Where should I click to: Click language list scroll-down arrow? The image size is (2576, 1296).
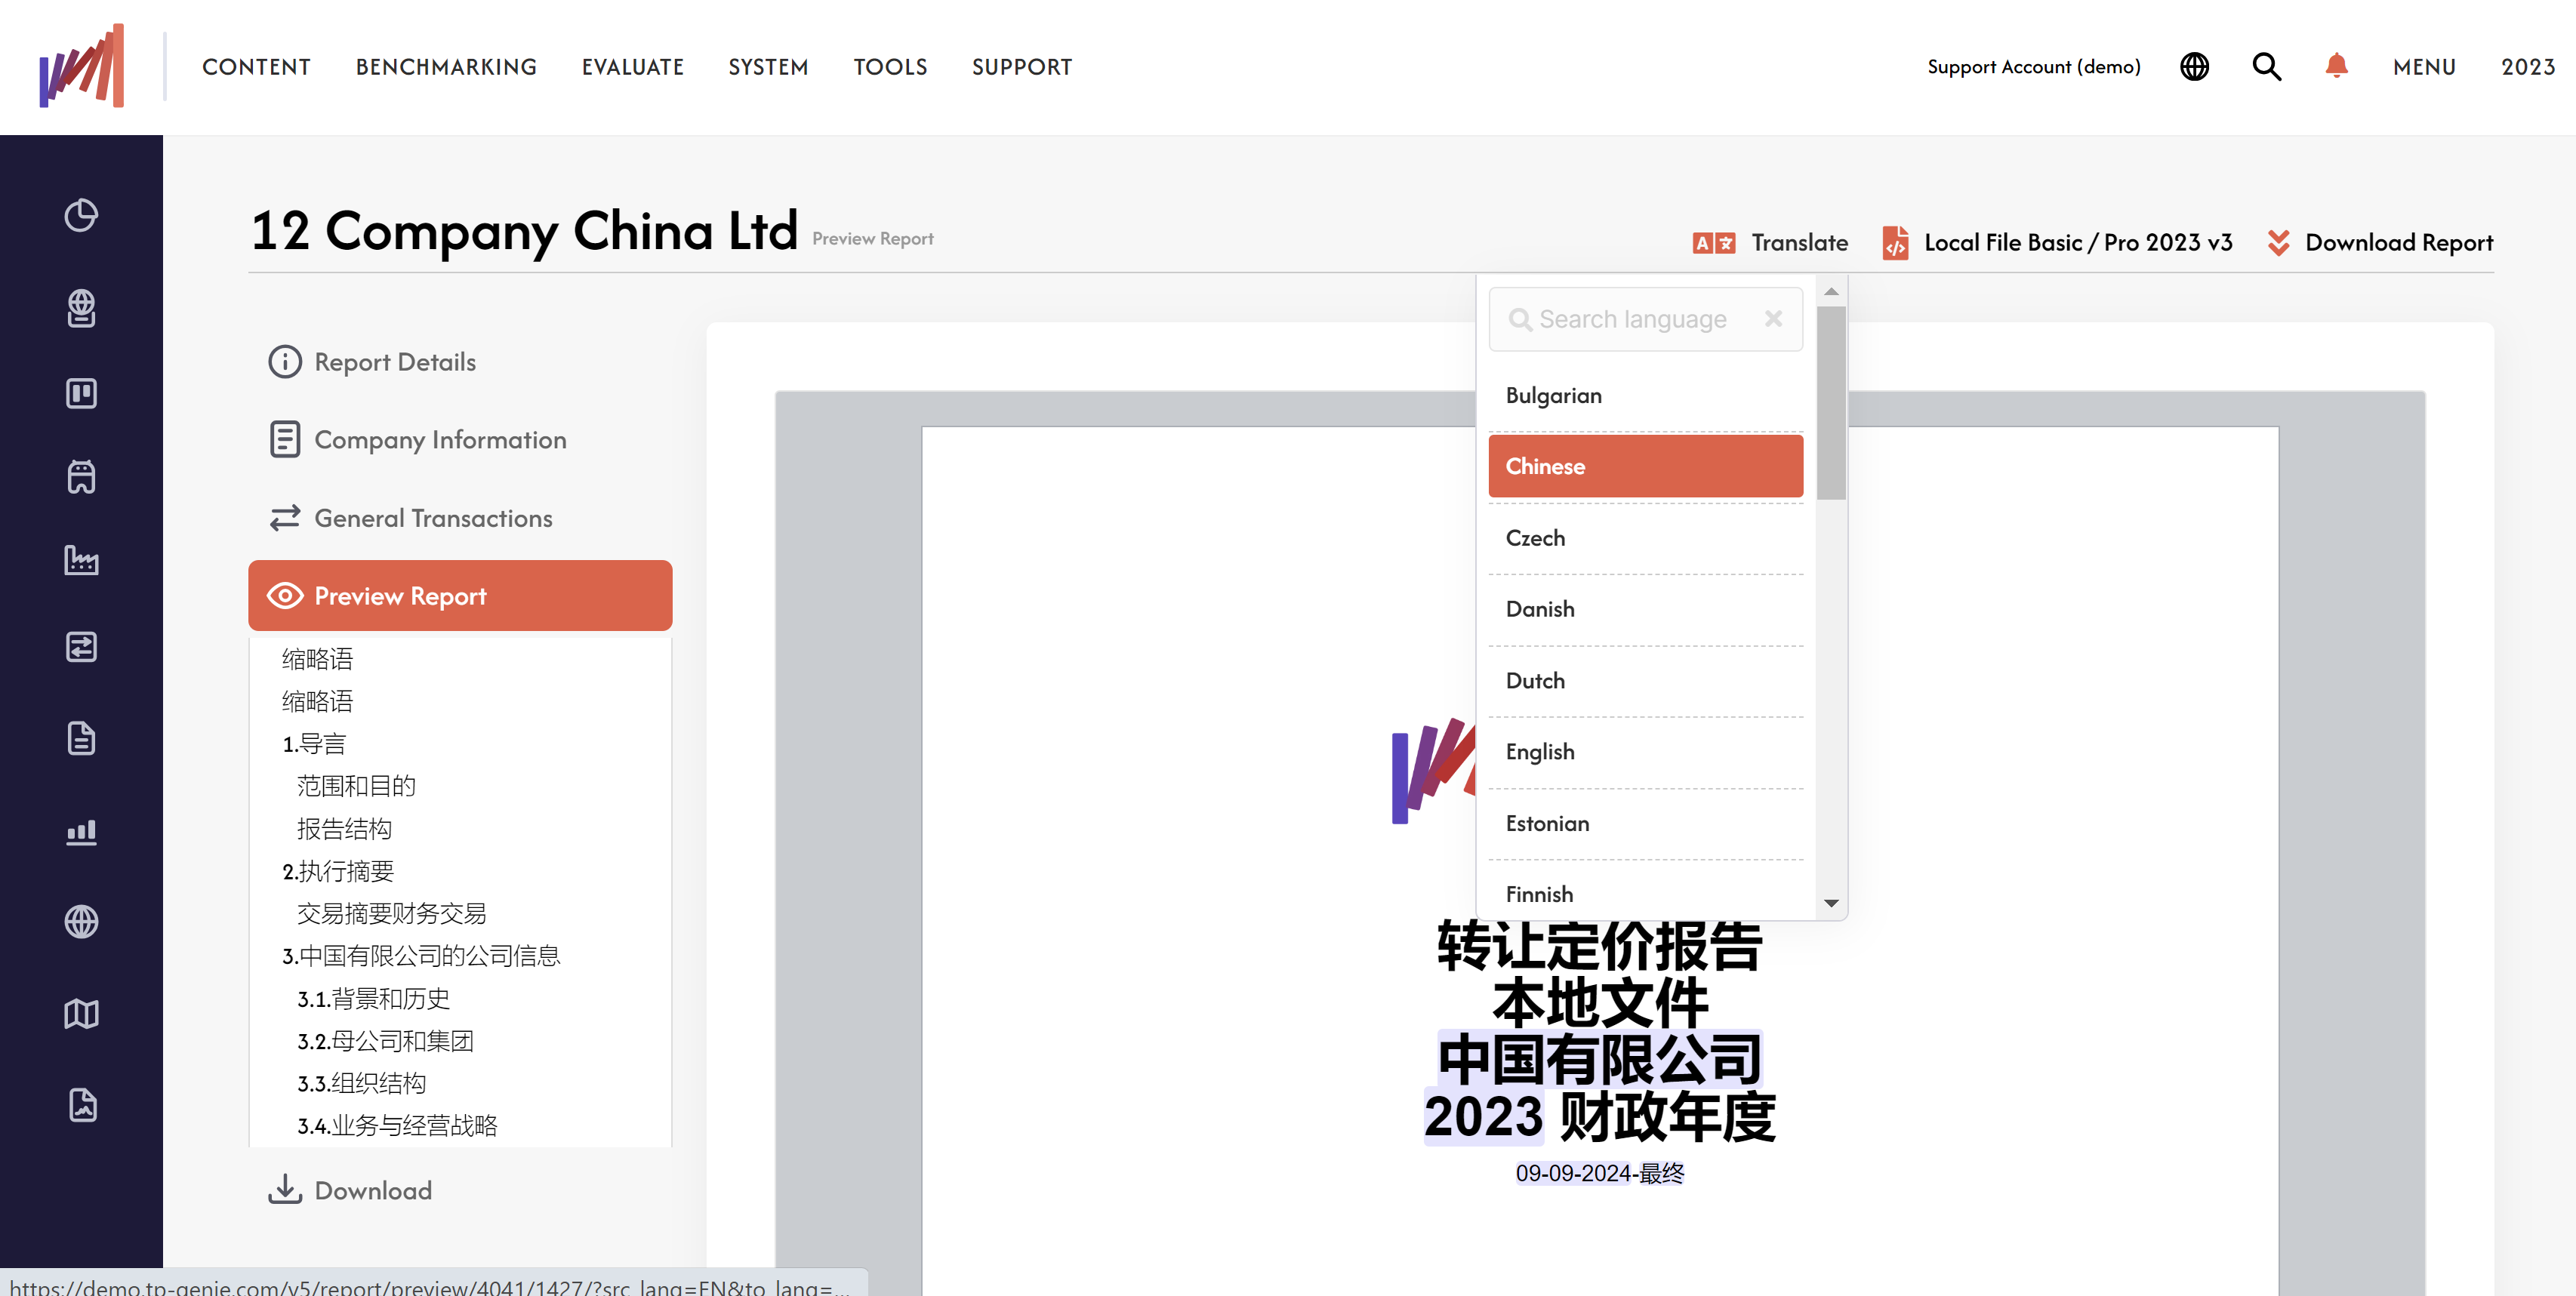click(x=1831, y=903)
